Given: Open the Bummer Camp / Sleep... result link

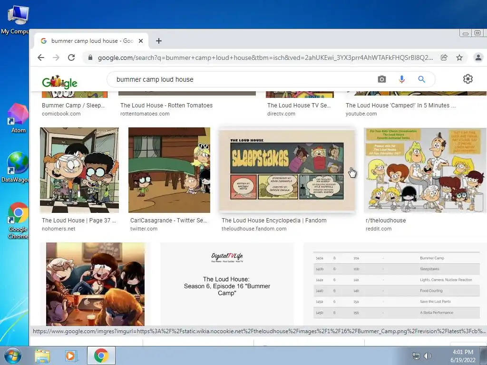Looking at the screenshot, I should [73, 105].
